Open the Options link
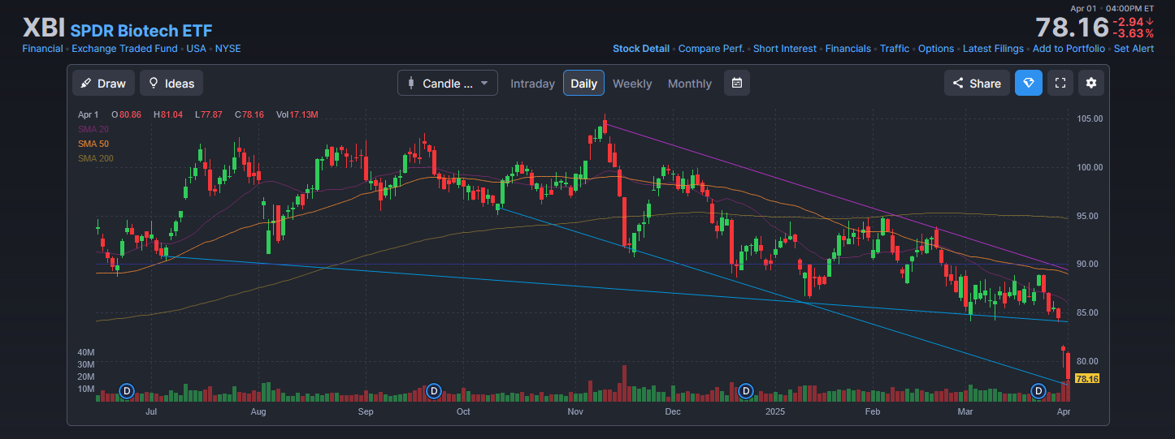 [935, 49]
